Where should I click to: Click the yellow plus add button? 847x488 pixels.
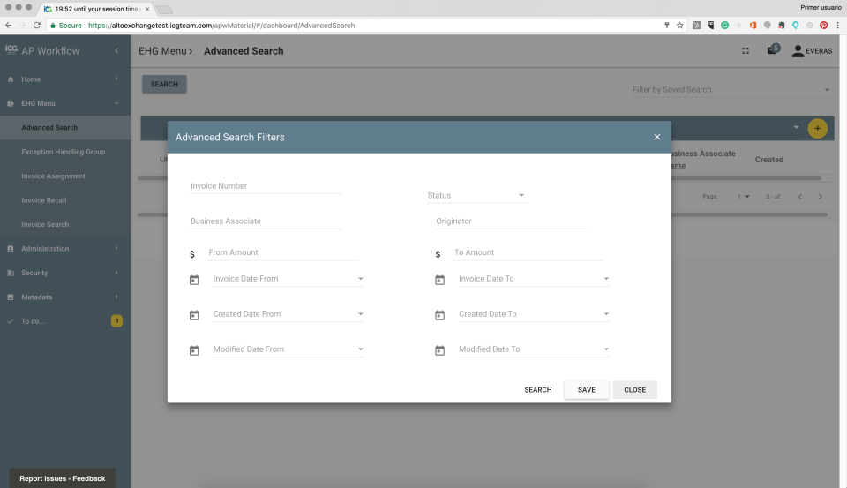tap(817, 129)
